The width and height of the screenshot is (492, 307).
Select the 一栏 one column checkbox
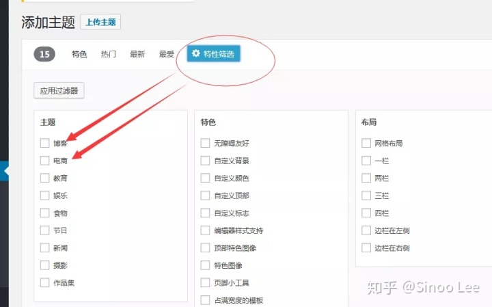click(x=366, y=161)
